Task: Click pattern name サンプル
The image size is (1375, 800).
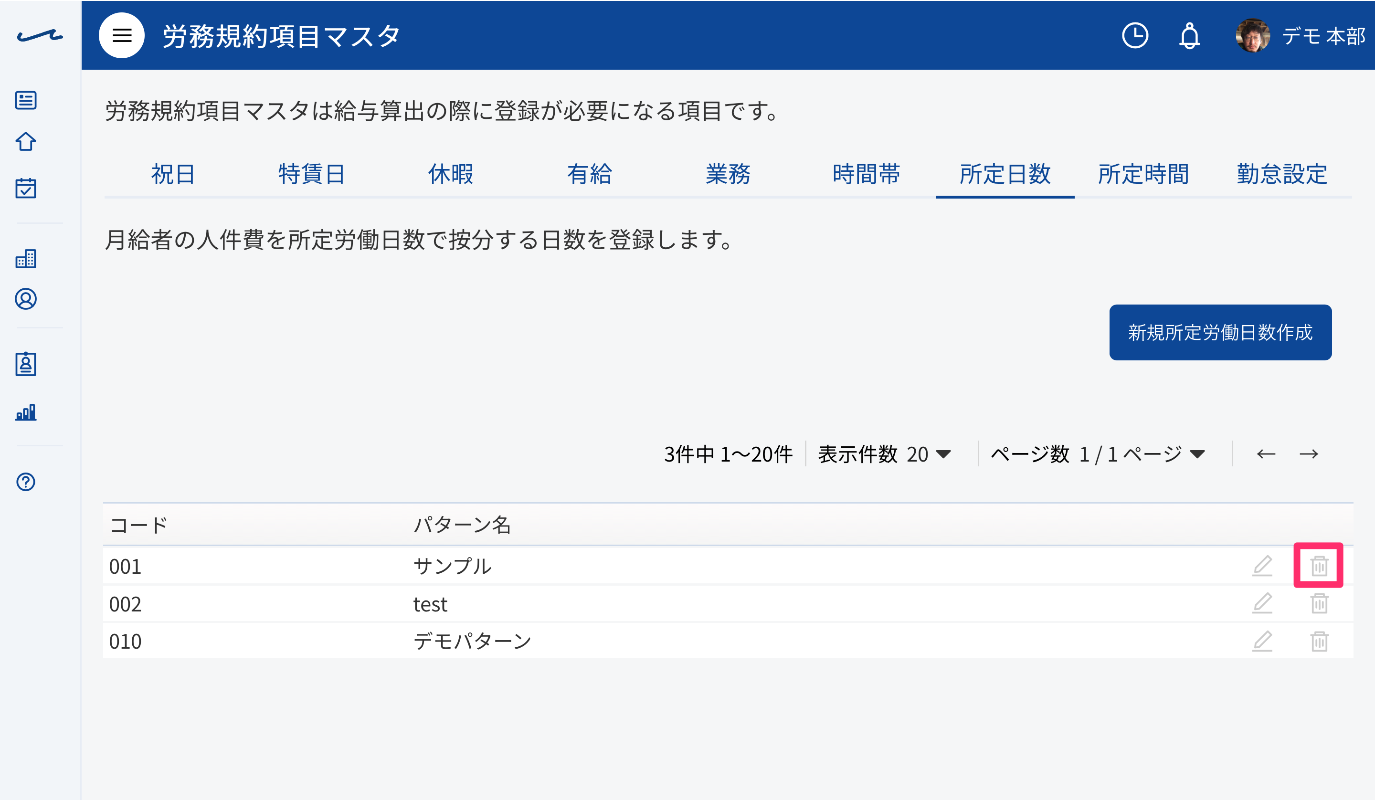Action: pos(452,566)
